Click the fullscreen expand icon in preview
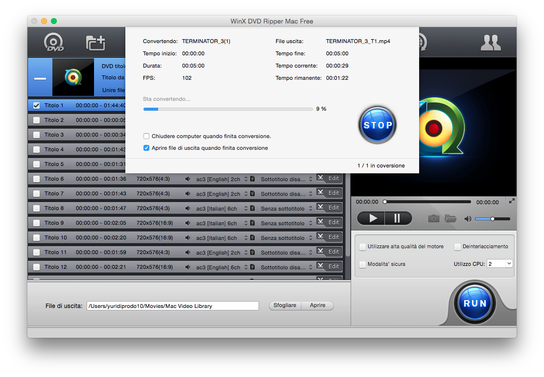 point(512,201)
